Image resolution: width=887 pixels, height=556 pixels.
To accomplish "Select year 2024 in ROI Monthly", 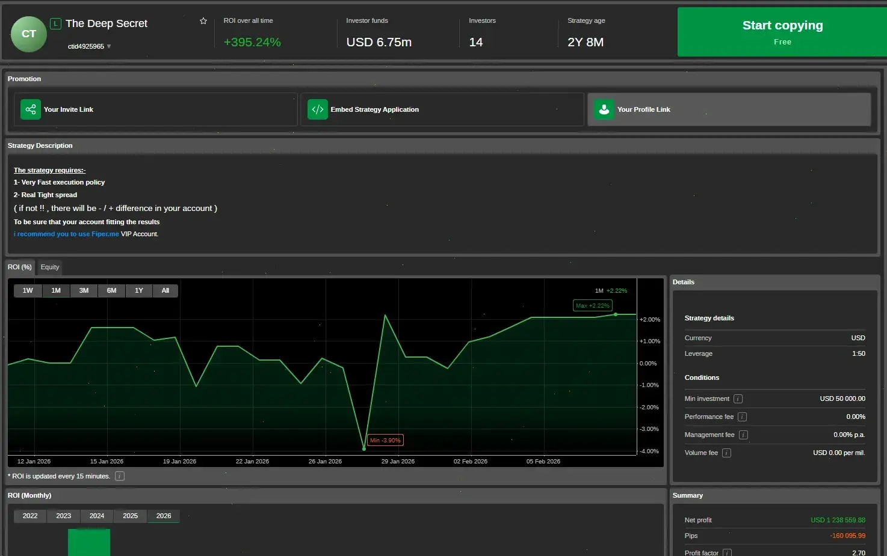I will 96,516.
